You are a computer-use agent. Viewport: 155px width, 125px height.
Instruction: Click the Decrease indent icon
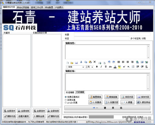(137, 67)
